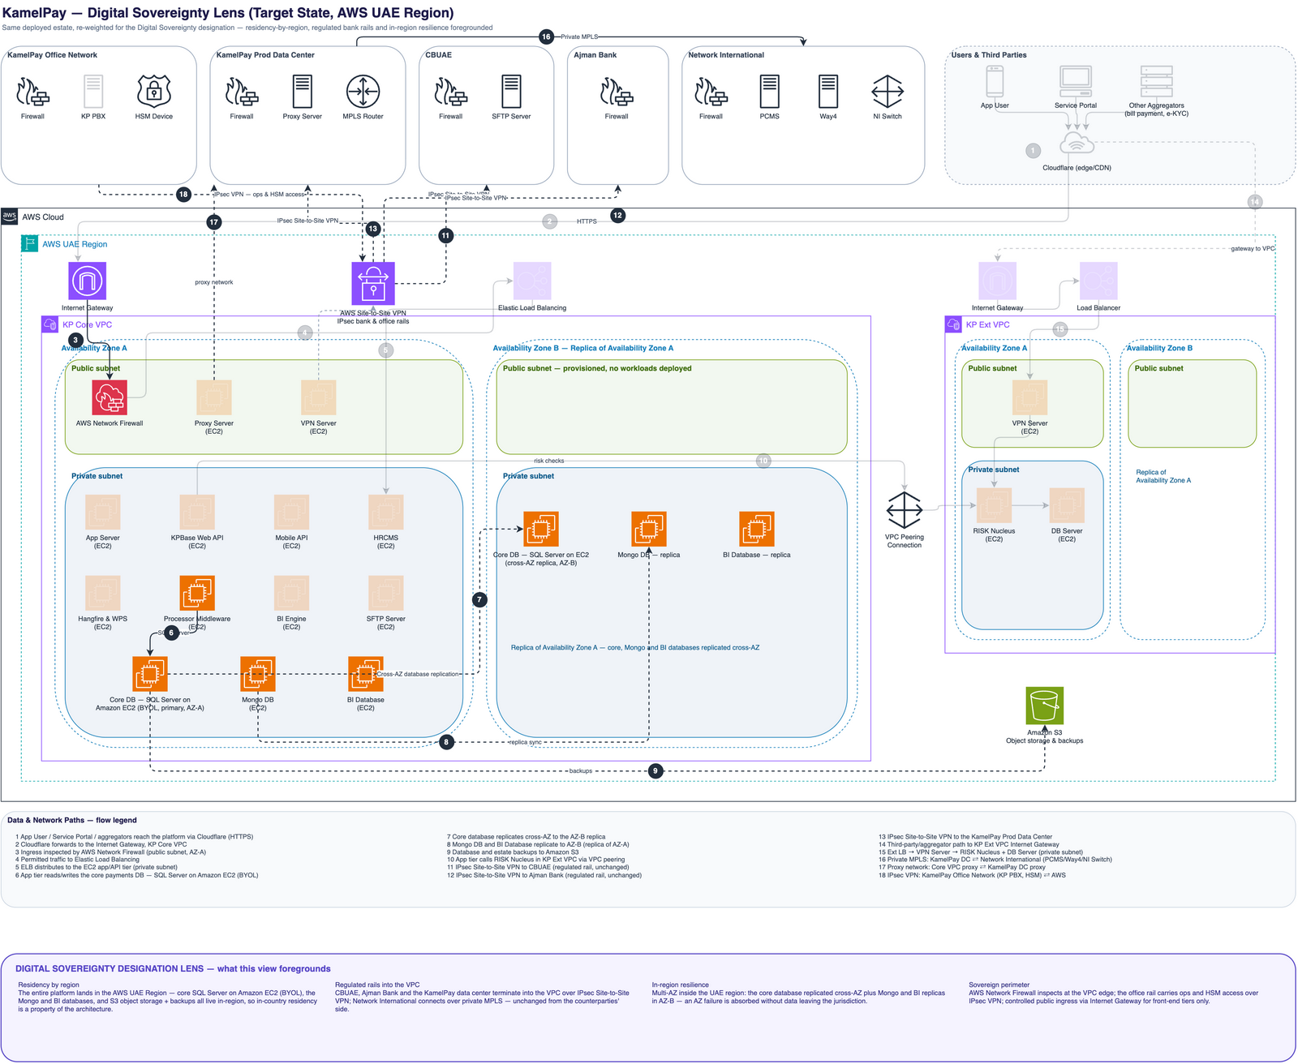1298x1064 pixels.
Task: Click the Core DB SQL Server primary icon
Action: (x=150, y=674)
